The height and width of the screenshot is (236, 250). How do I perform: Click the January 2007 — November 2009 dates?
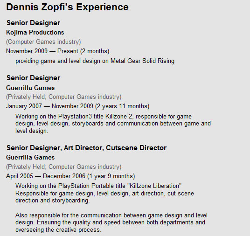point(77,106)
